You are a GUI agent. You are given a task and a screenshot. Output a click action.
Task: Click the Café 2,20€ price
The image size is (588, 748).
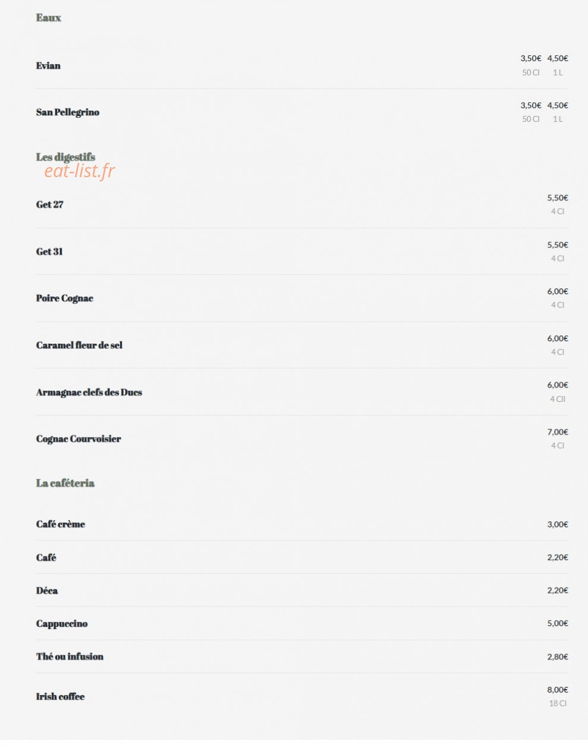[x=558, y=557]
